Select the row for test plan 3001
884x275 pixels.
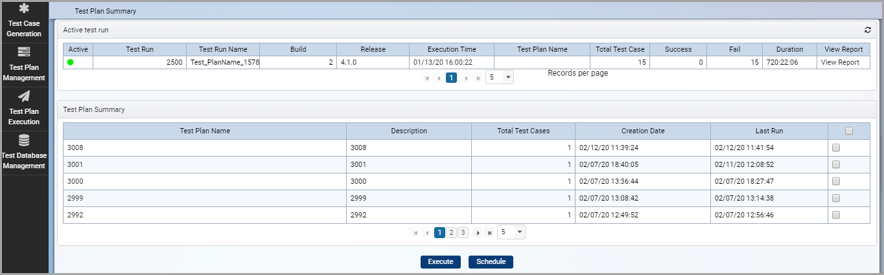(466, 164)
